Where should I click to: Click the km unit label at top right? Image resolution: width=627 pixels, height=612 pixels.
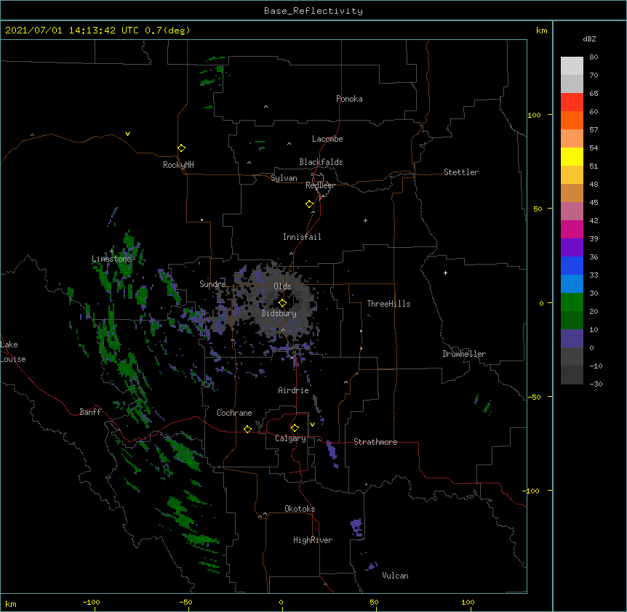tap(542, 31)
